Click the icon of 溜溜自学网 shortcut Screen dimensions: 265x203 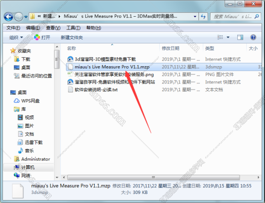pyautogui.click(x=70, y=82)
